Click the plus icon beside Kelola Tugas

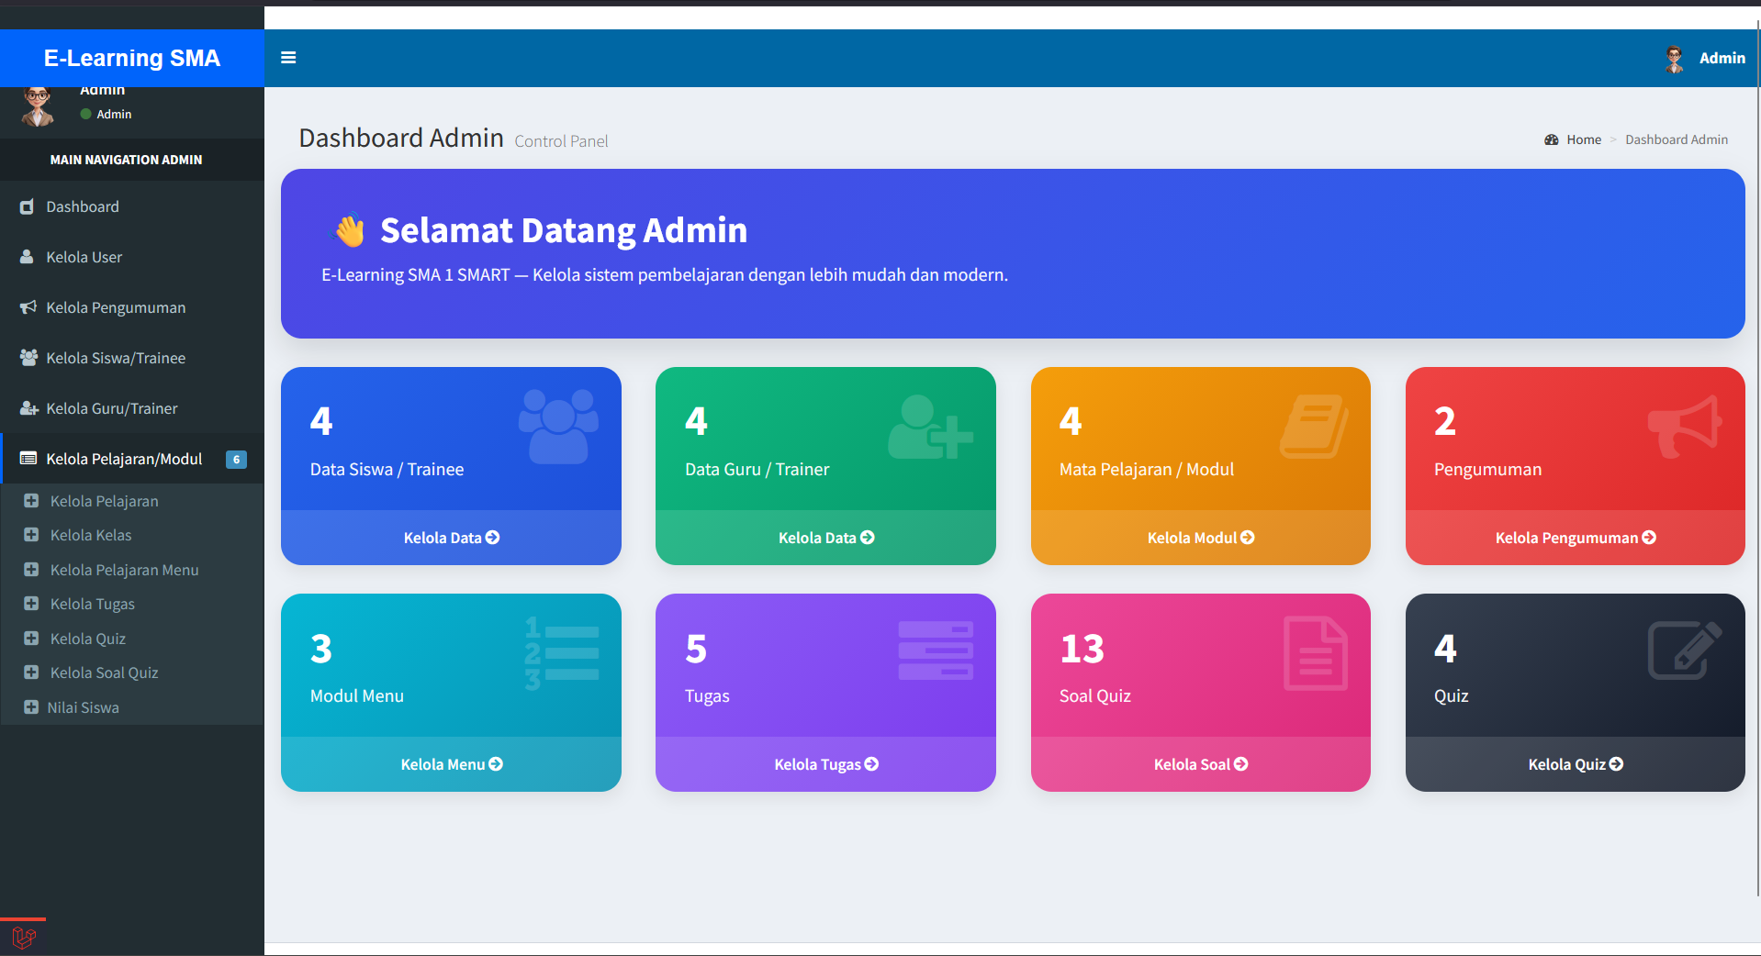pyautogui.click(x=31, y=604)
